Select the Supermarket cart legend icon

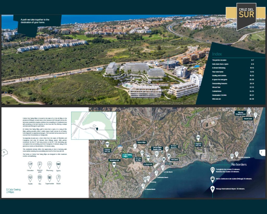(50, 178)
